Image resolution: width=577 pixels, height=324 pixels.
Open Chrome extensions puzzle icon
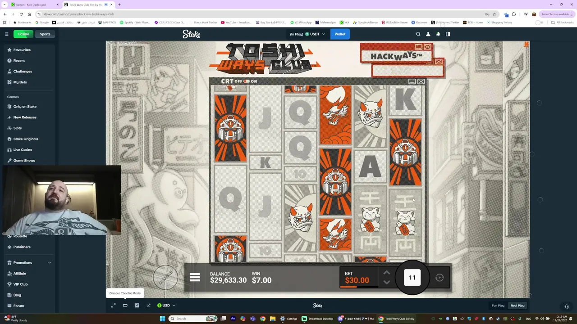pyautogui.click(x=514, y=14)
